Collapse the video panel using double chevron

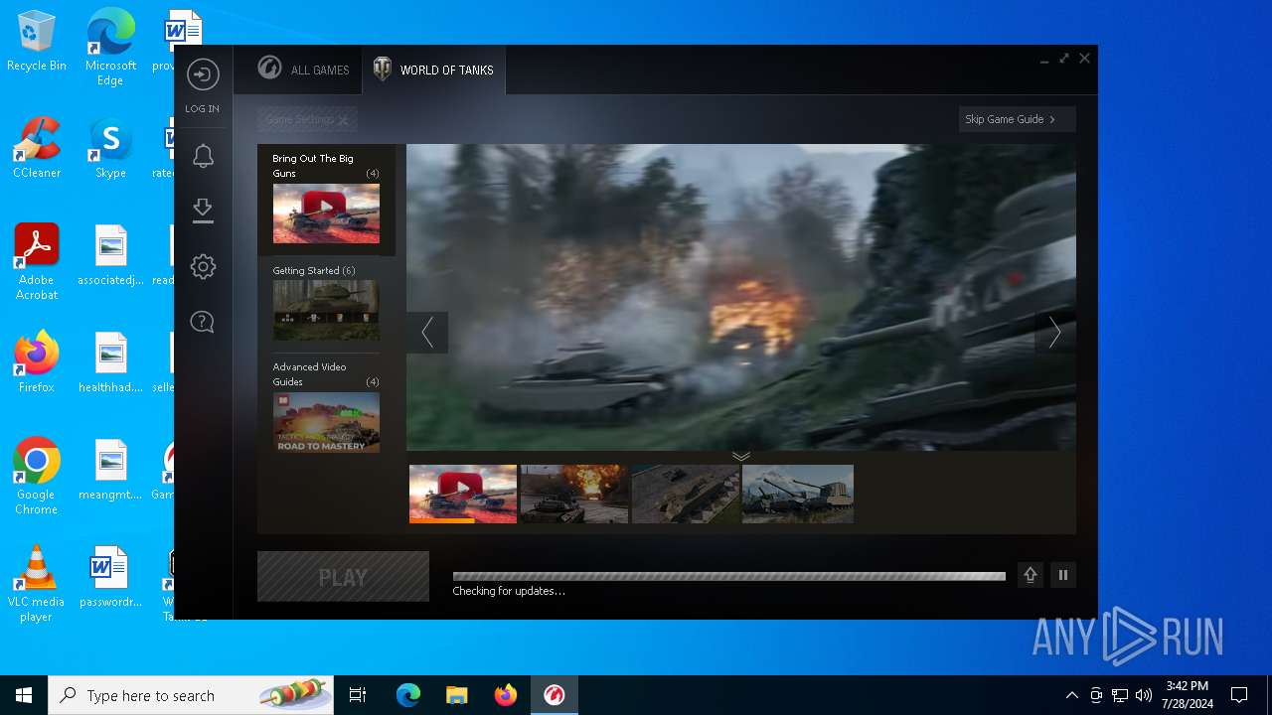741,456
